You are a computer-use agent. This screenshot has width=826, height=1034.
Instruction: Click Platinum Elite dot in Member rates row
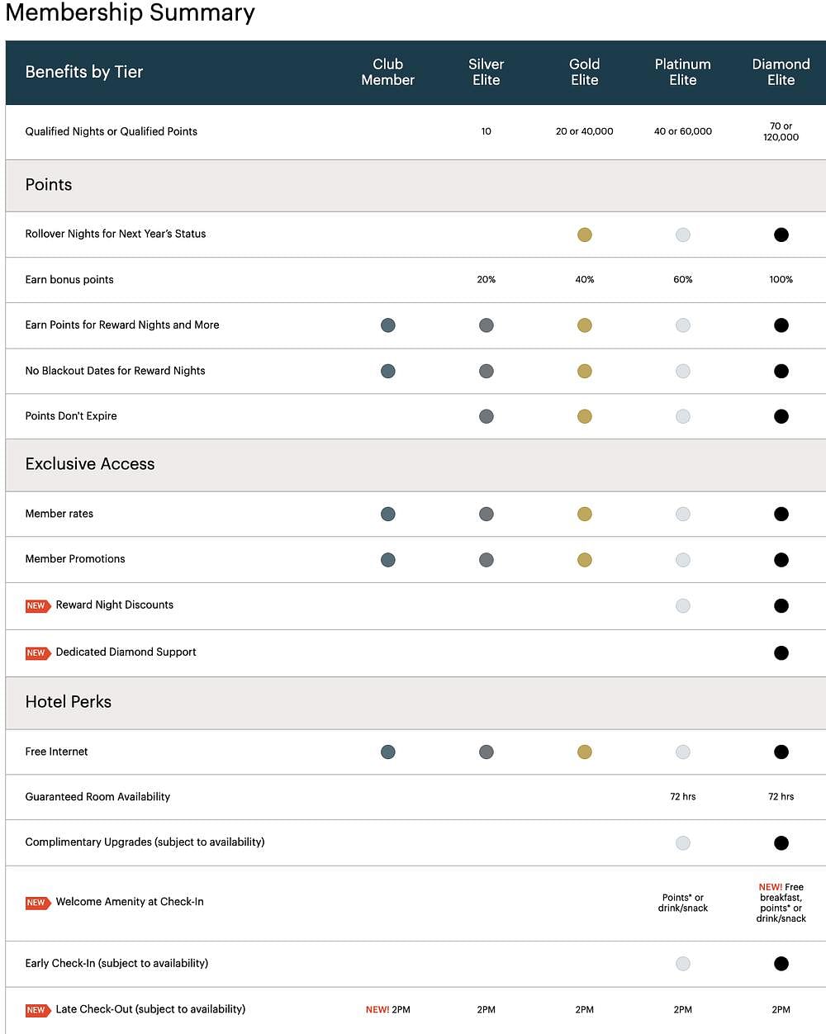(683, 514)
